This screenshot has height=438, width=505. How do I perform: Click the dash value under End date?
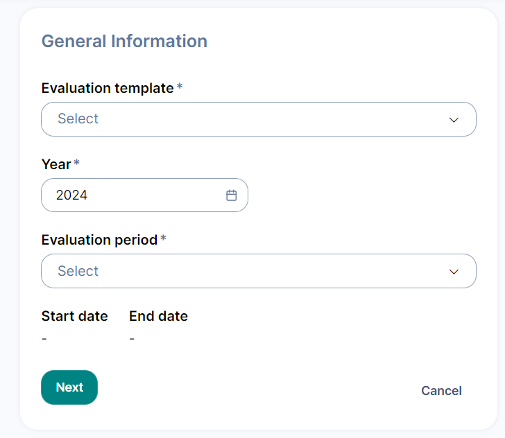[x=132, y=339]
